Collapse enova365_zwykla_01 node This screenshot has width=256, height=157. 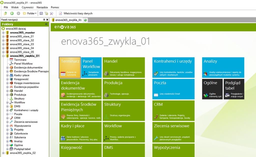[3, 56]
